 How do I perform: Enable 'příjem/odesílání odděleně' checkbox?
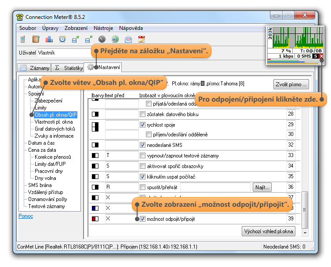[x=149, y=135]
